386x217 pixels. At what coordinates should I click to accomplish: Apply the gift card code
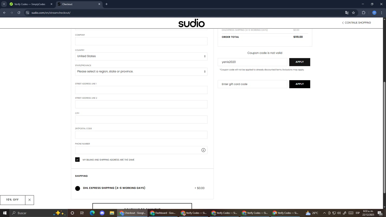pyautogui.click(x=300, y=84)
